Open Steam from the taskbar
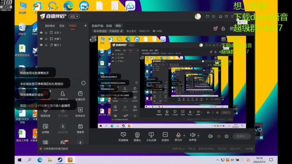 tap(60, 160)
